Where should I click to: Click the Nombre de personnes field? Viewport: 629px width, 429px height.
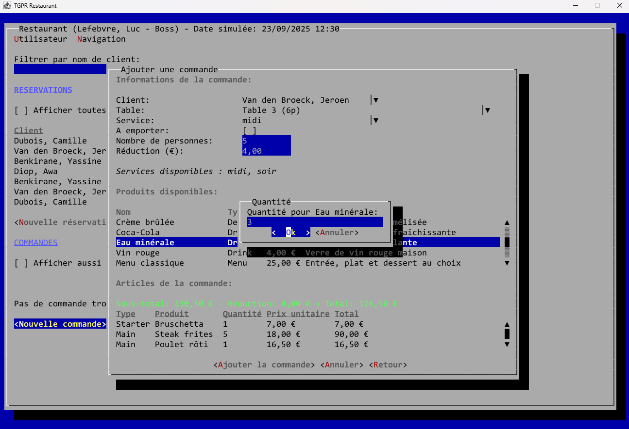267,141
